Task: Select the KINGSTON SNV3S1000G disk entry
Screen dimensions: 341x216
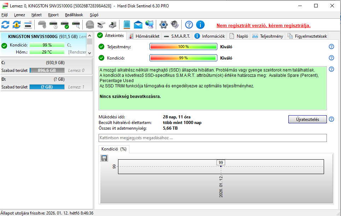Action: pos(43,44)
